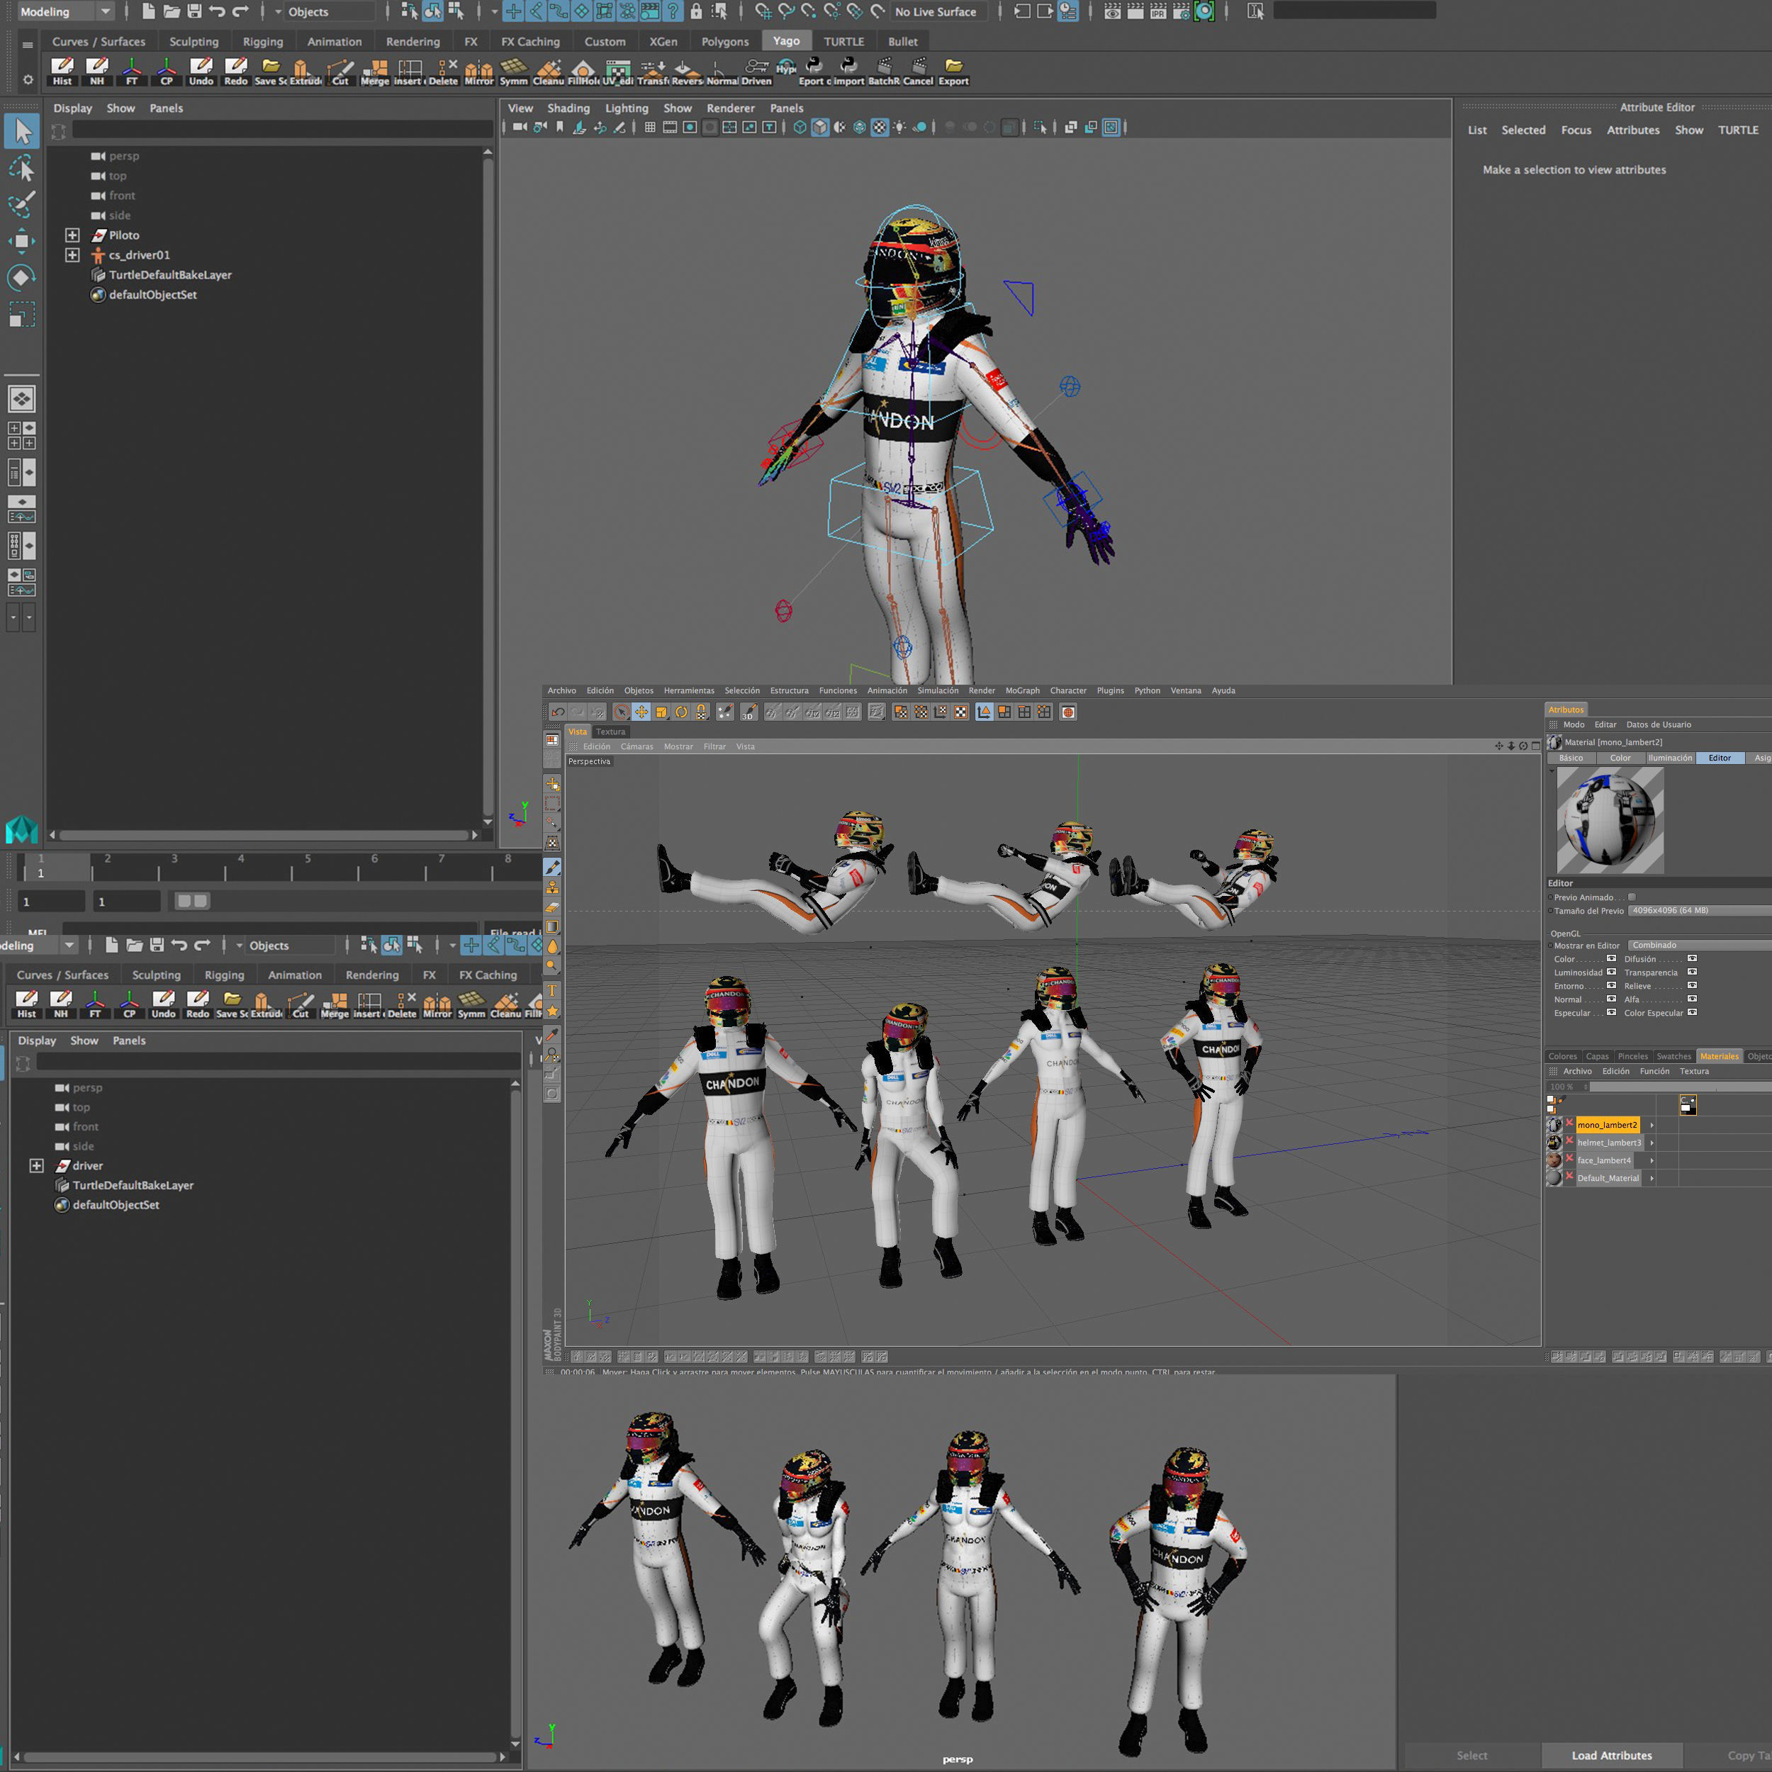Click the Mirror shelf icon

478,69
